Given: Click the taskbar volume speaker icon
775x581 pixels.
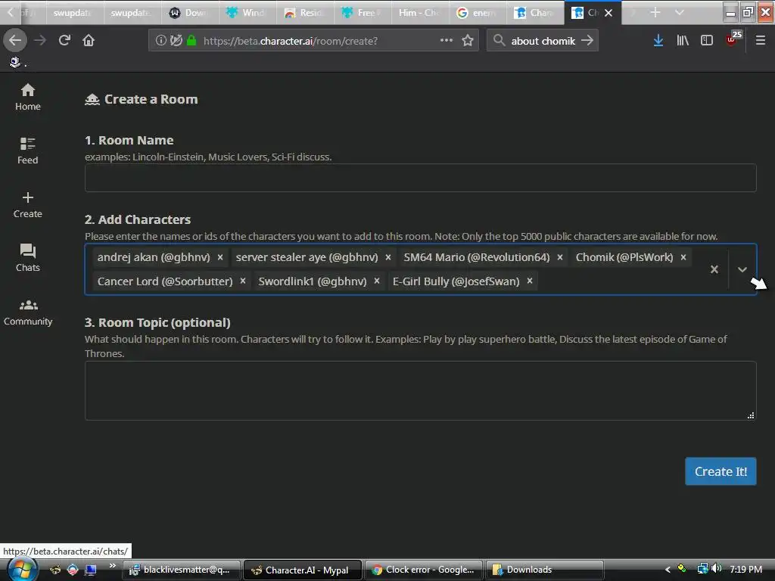Looking at the screenshot, I should click(716, 569).
